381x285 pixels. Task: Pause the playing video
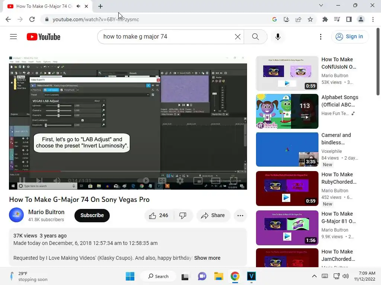coord(22,181)
